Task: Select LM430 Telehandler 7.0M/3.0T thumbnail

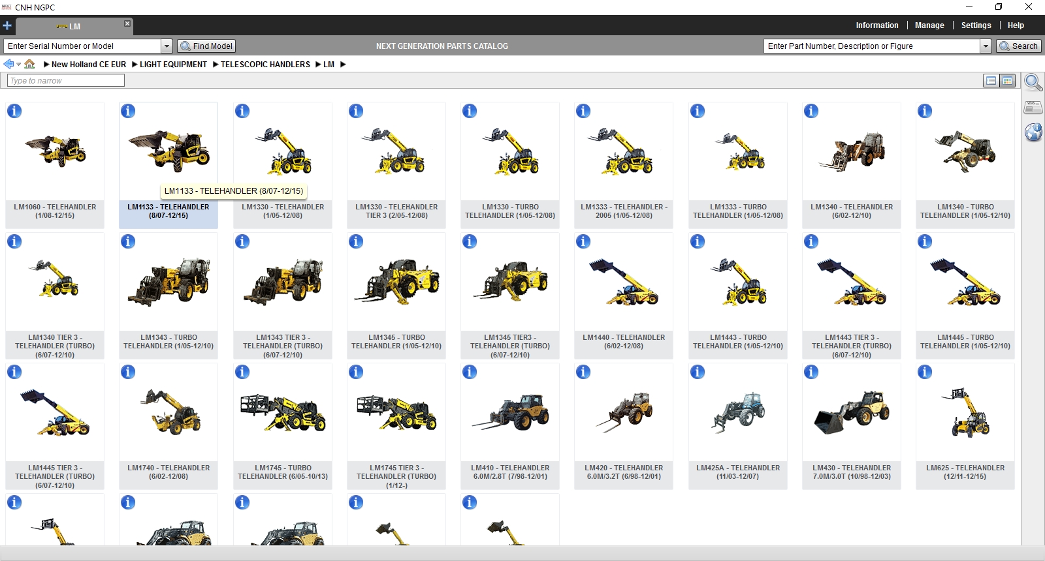Action: point(852,412)
